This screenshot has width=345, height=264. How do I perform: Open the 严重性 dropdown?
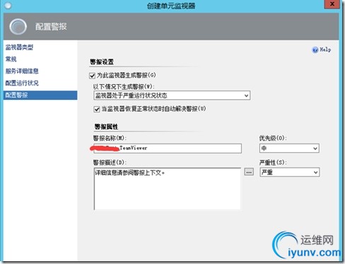(289, 173)
